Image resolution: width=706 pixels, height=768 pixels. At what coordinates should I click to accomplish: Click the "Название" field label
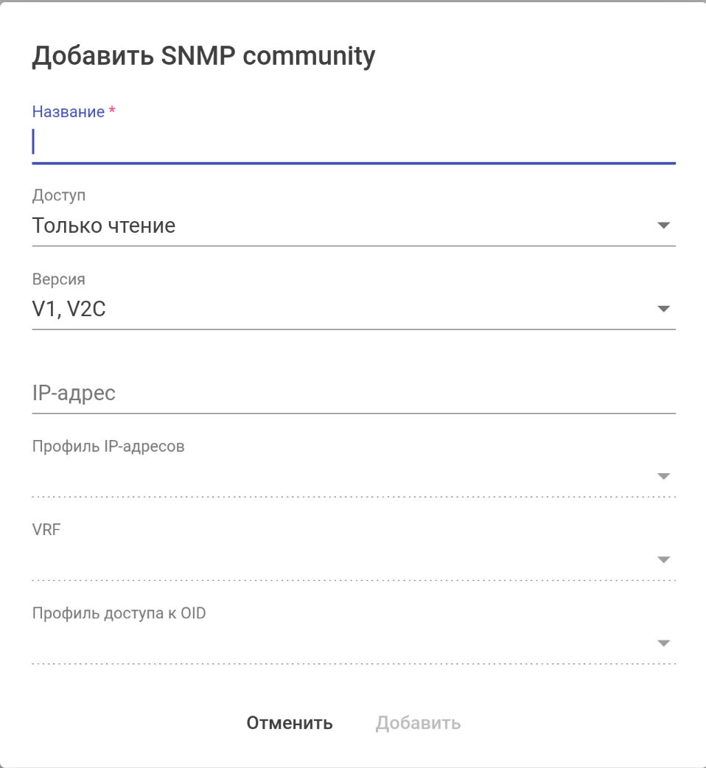[x=69, y=112]
